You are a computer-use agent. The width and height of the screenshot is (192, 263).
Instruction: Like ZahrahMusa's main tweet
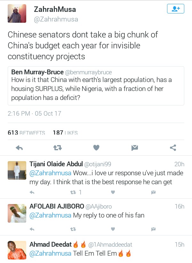[96, 148]
